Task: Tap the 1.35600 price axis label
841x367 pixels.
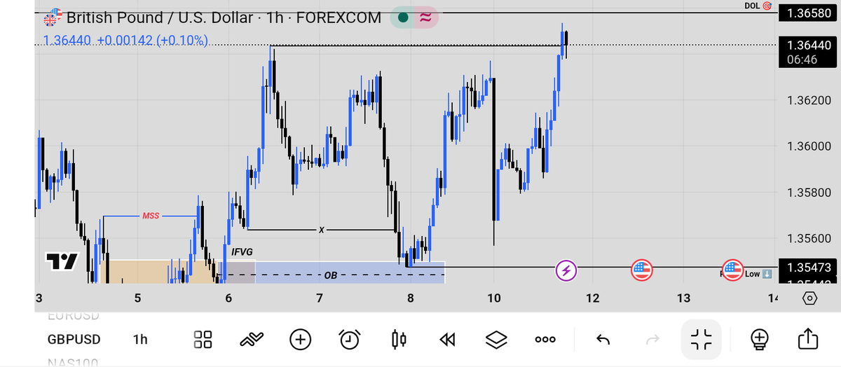Action: pyautogui.click(x=809, y=238)
